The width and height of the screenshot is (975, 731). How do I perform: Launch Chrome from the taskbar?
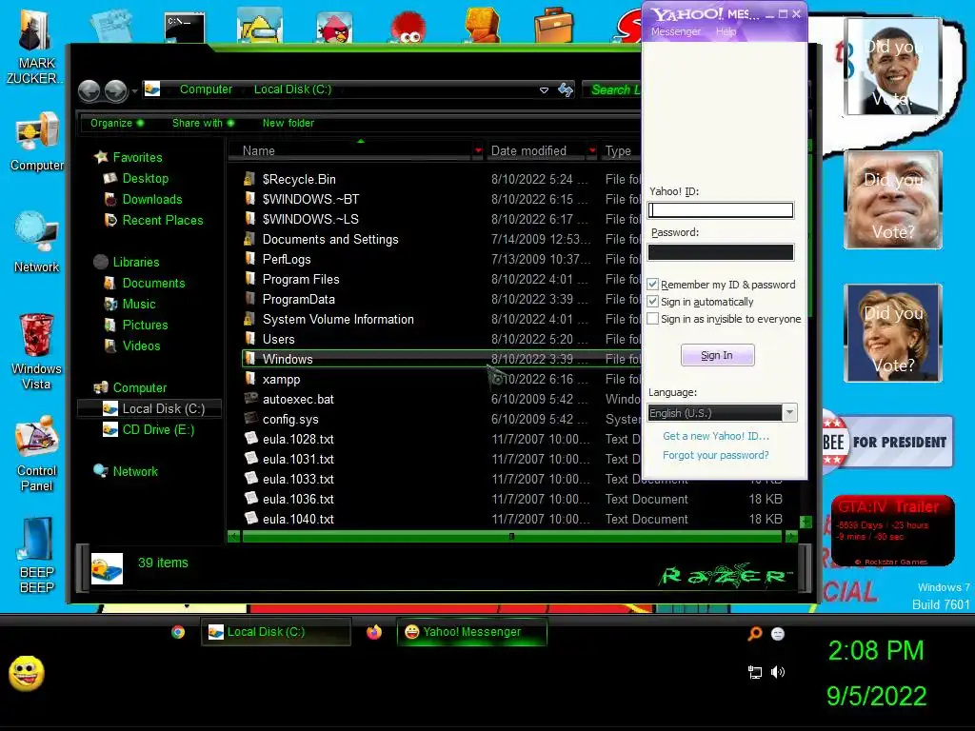[x=178, y=632]
